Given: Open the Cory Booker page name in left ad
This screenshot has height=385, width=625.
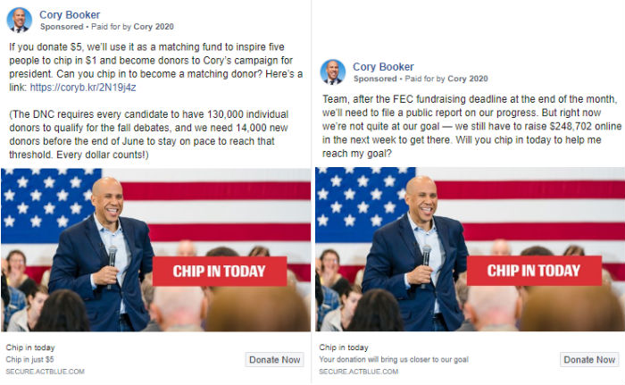Looking at the screenshot, I should coord(70,15).
